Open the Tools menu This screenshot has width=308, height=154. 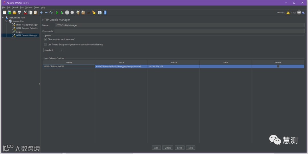pyautogui.click(x=37, y=7)
